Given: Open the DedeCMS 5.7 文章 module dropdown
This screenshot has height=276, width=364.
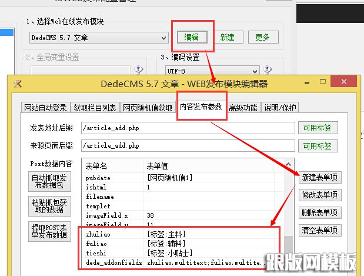Looking at the screenshot, I should [163, 38].
